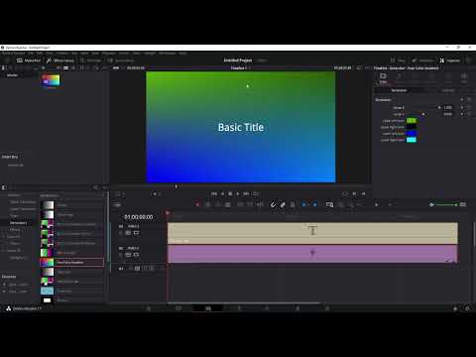Show the Mixer panel
This screenshot has width=476, height=357.
pyautogui.click(x=399, y=60)
